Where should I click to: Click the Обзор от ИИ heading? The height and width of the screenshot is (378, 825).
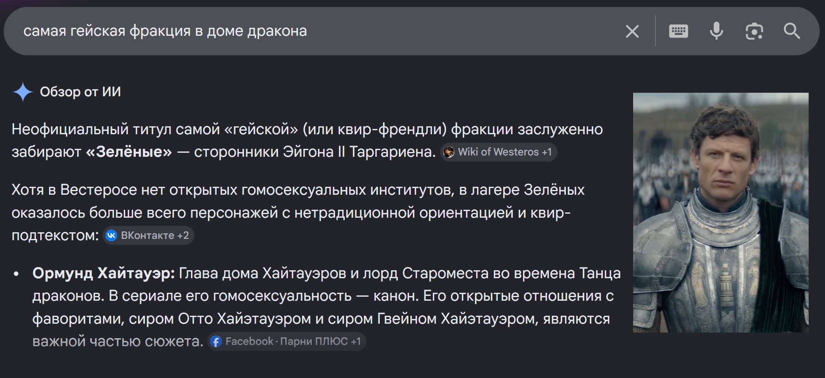click(x=80, y=92)
